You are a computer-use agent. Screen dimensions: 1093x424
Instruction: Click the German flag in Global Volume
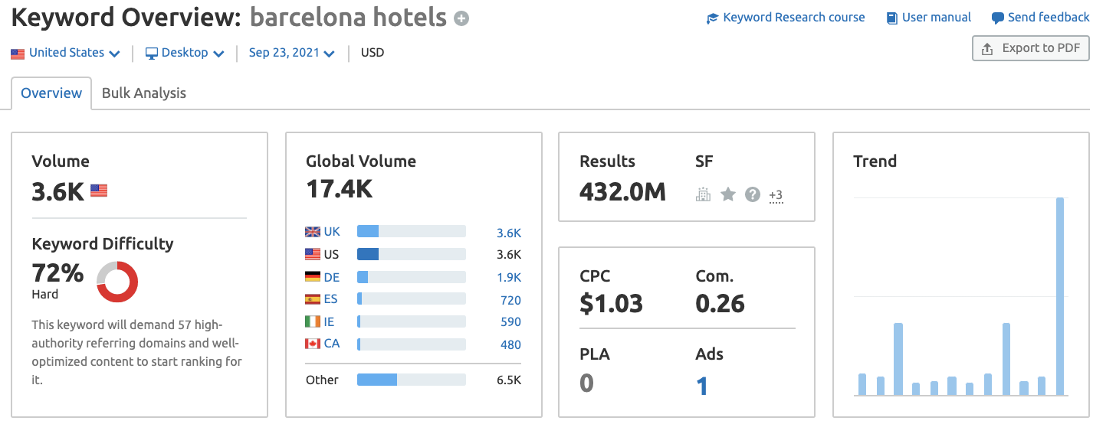click(x=313, y=277)
